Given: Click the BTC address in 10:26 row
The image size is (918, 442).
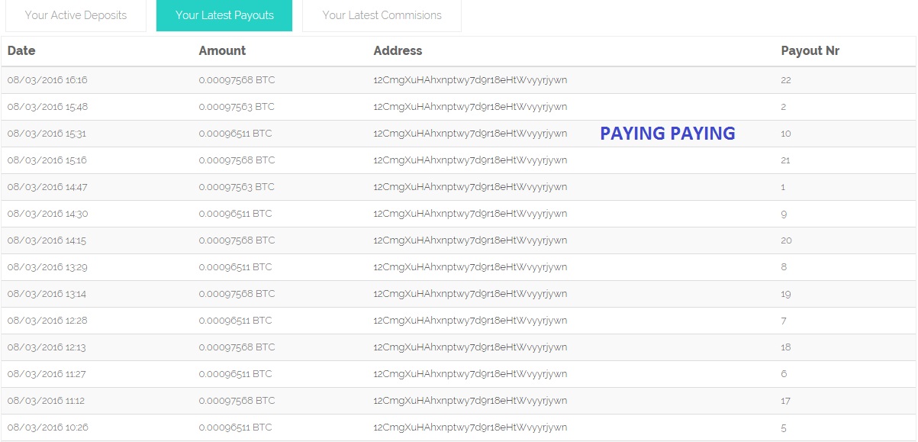Looking at the screenshot, I should click(x=470, y=427).
